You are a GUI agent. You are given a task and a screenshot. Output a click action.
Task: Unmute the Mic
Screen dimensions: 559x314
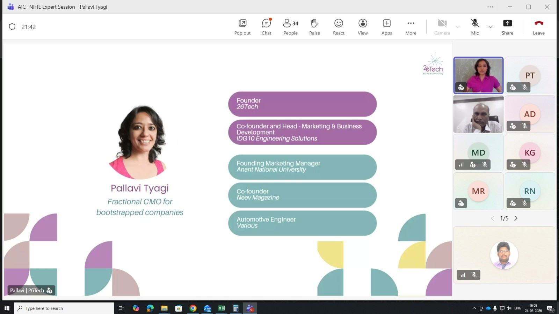click(475, 27)
